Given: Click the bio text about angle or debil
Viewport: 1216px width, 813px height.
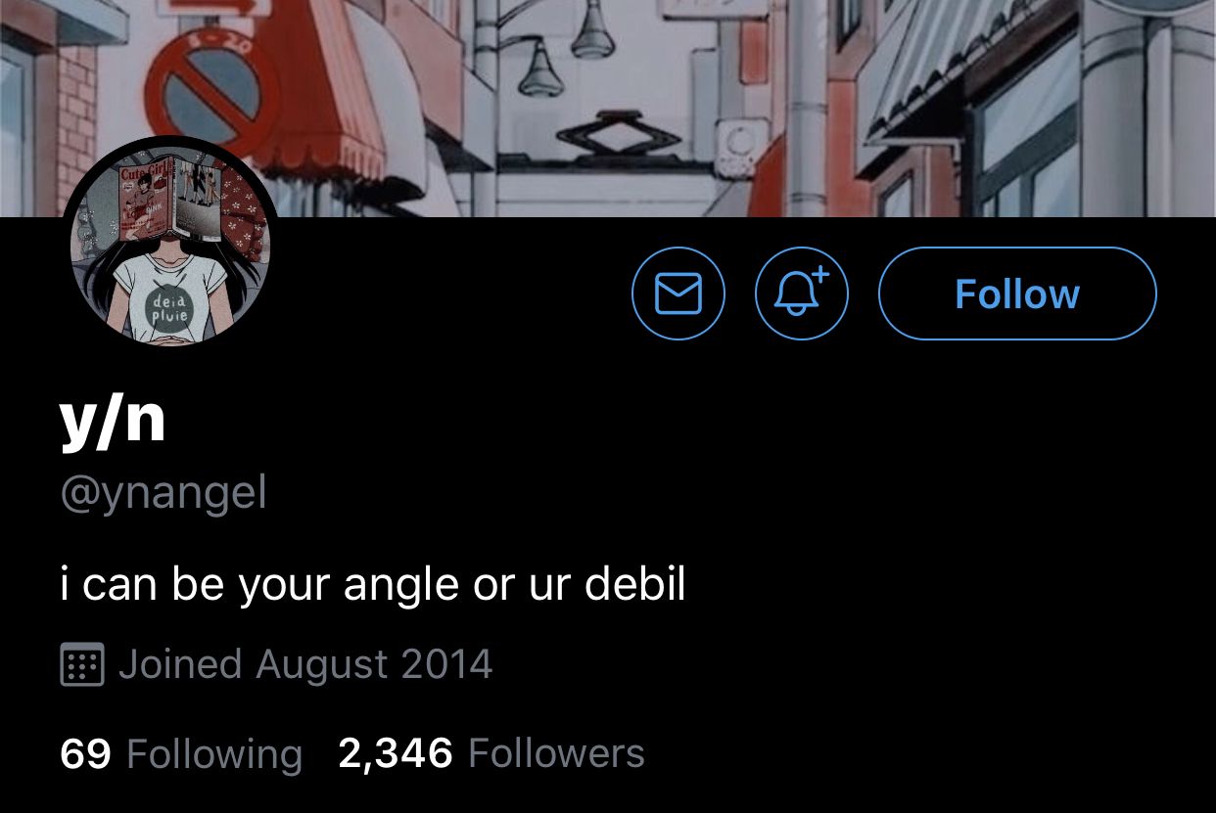Looking at the screenshot, I should (373, 584).
